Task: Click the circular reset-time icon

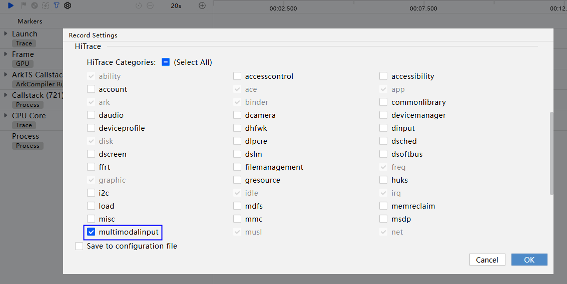Action: (x=139, y=5)
